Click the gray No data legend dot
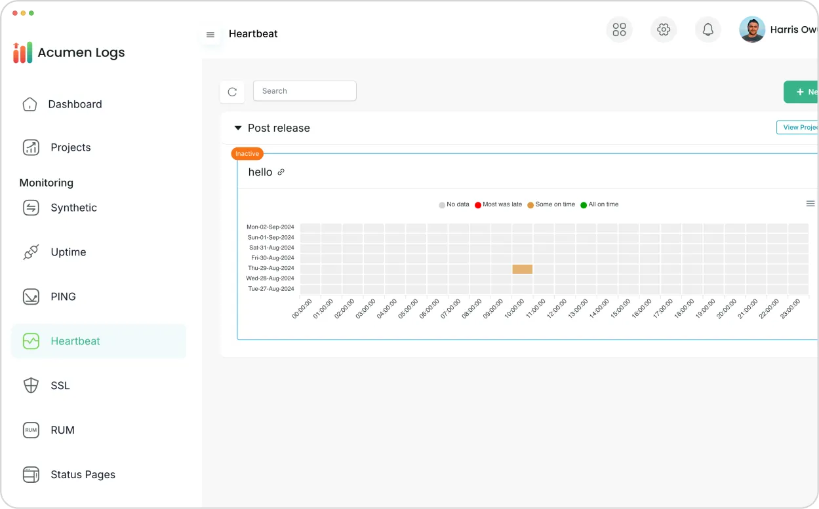The image size is (819, 509). [442, 205]
